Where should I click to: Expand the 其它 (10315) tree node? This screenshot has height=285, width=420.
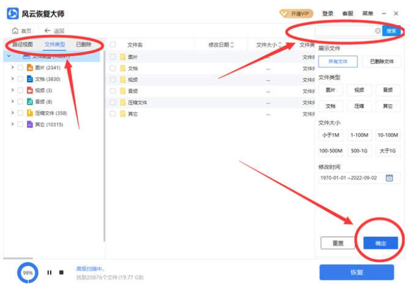12,124
